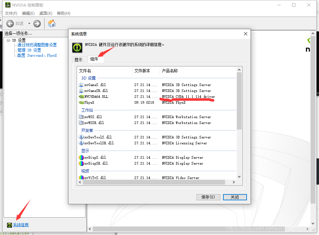Click component list scroll left arrow
This screenshot has height=235, width=319.
tap(80, 182)
